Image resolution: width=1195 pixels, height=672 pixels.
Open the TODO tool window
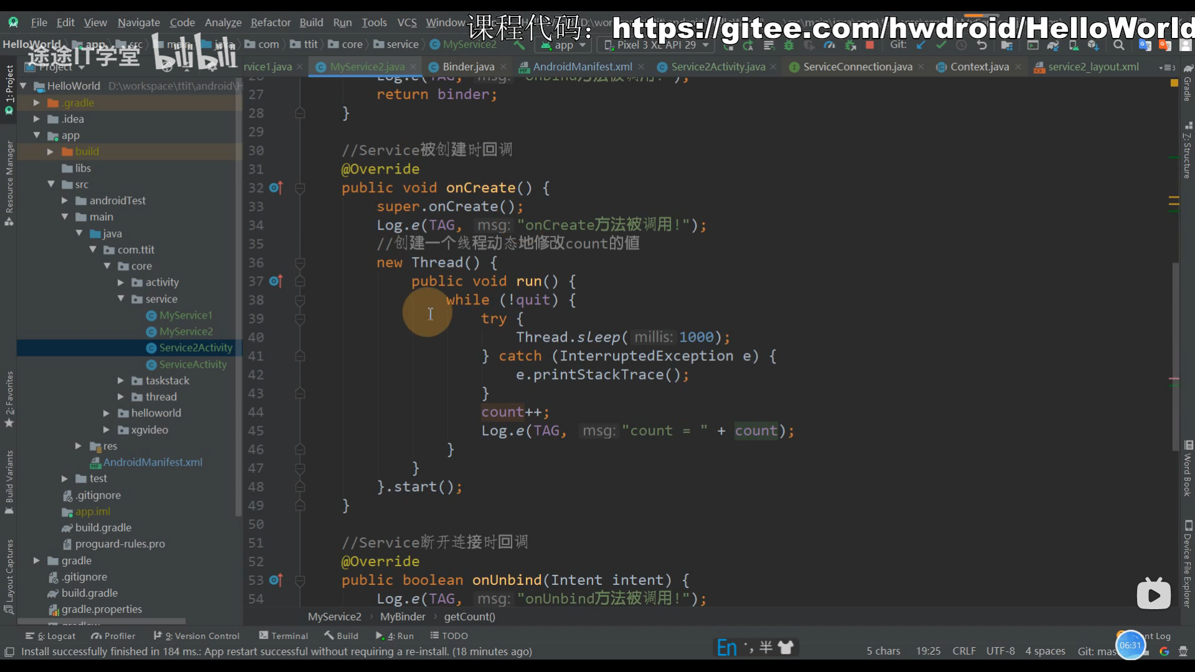pos(449,636)
